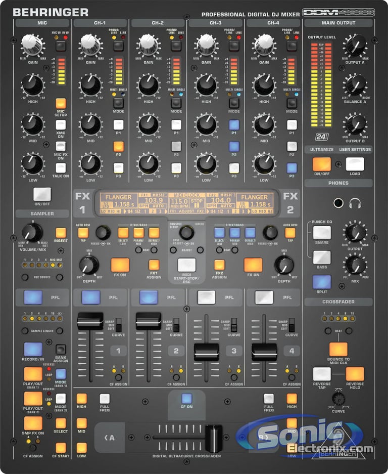Toggle the MIC FX ON button
Viewport: 388px width, 474px height.
pos(61,146)
